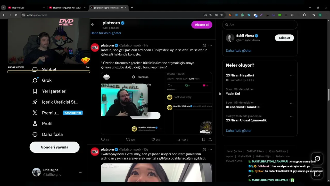Open the browser zoom magnifier icon

point(211,15)
